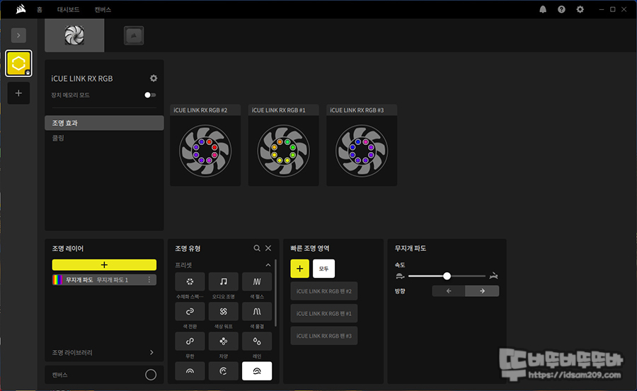
Task: Open device settings gear for iCUE LINK RX RGB
Action: point(154,78)
